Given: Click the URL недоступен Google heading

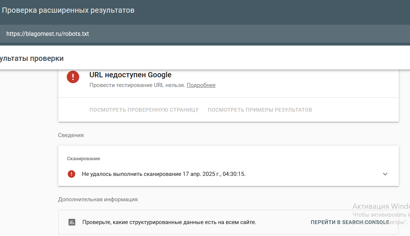Looking at the screenshot, I should tap(130, 75).
